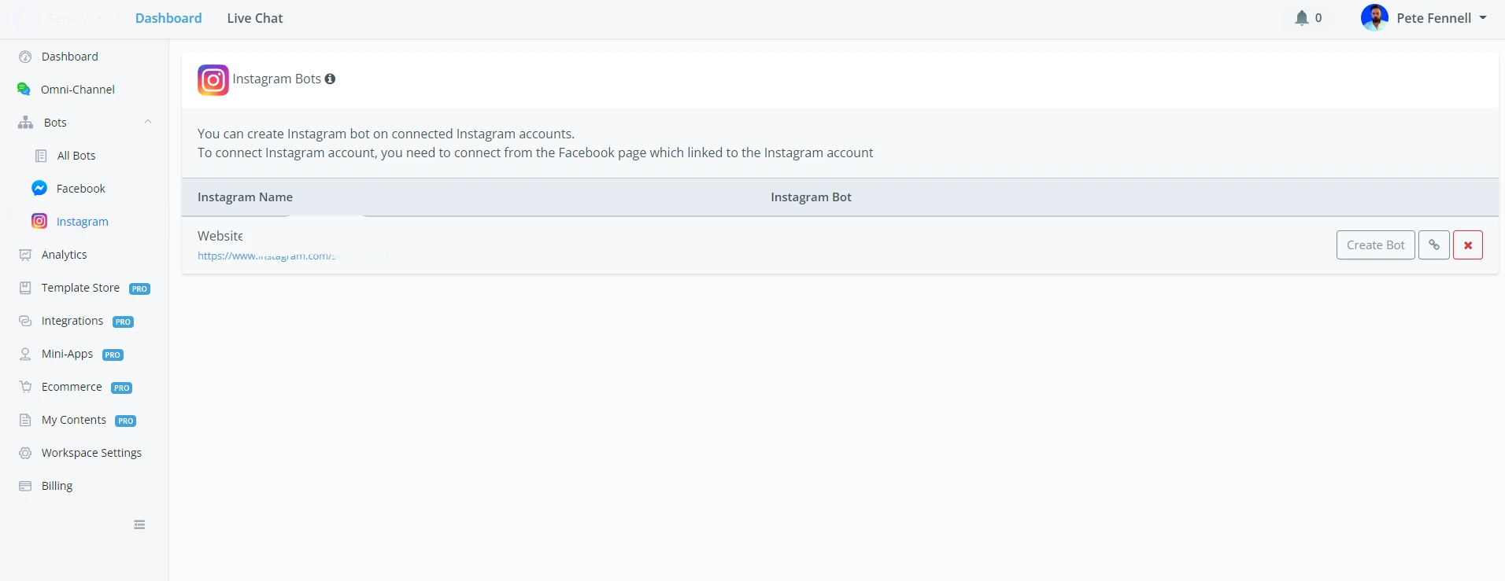
Task: Click the notification bell icon
Action: point(1301,18)
